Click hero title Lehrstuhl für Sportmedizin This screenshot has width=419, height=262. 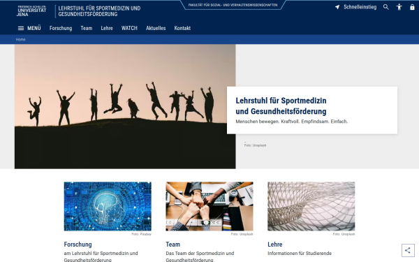click(x=281, y=106)
